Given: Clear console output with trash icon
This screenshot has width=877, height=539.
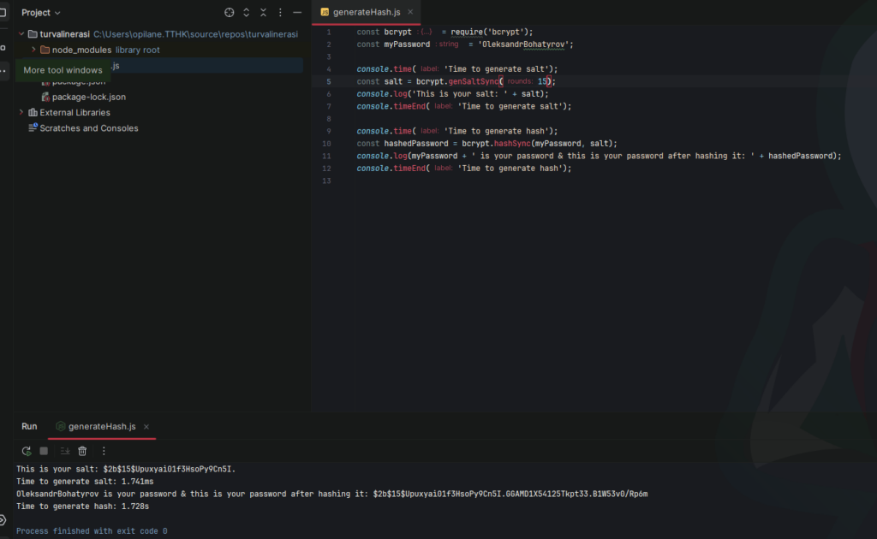Looking at the screenshot, I should pyautogui.click(x=82, y=451).
